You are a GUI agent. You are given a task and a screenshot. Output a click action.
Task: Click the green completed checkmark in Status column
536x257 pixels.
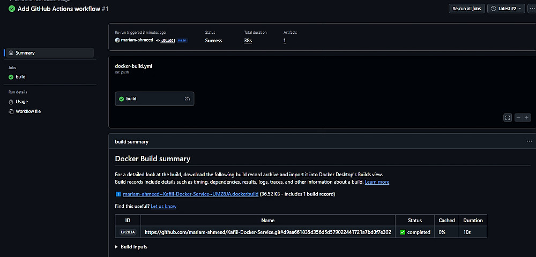coord(403,232)
